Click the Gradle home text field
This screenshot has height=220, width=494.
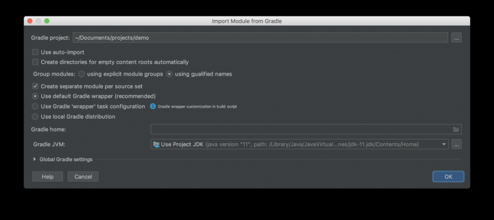pyautogui.click(x=300, y=130)
